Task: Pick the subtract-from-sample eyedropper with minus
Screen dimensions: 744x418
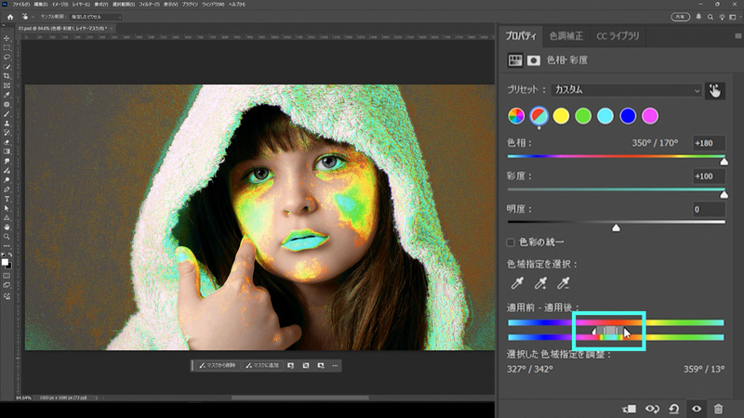Action: pos(562,283)
